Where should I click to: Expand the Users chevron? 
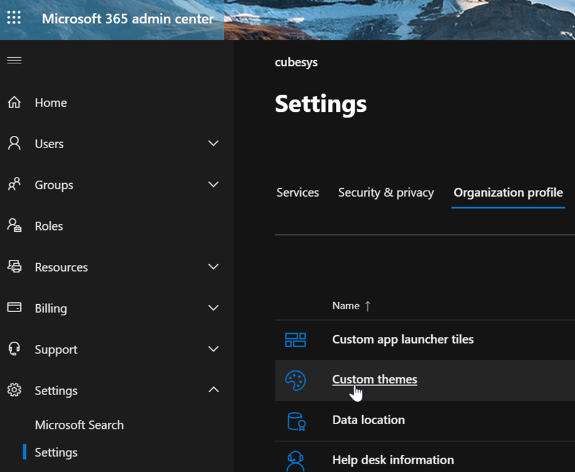tap(213, 143)
